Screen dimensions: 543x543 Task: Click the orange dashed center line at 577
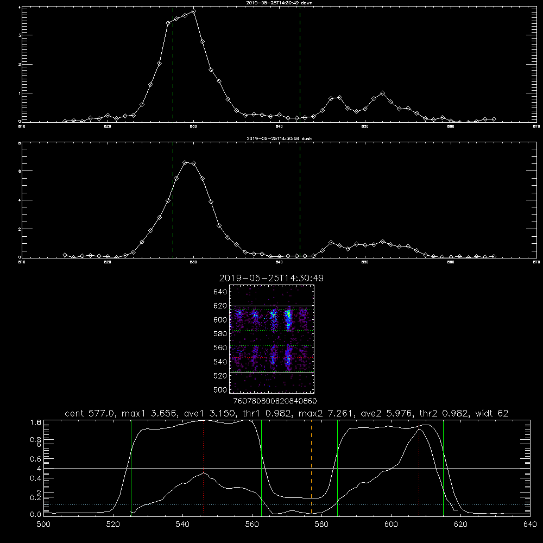pos(311,468)
